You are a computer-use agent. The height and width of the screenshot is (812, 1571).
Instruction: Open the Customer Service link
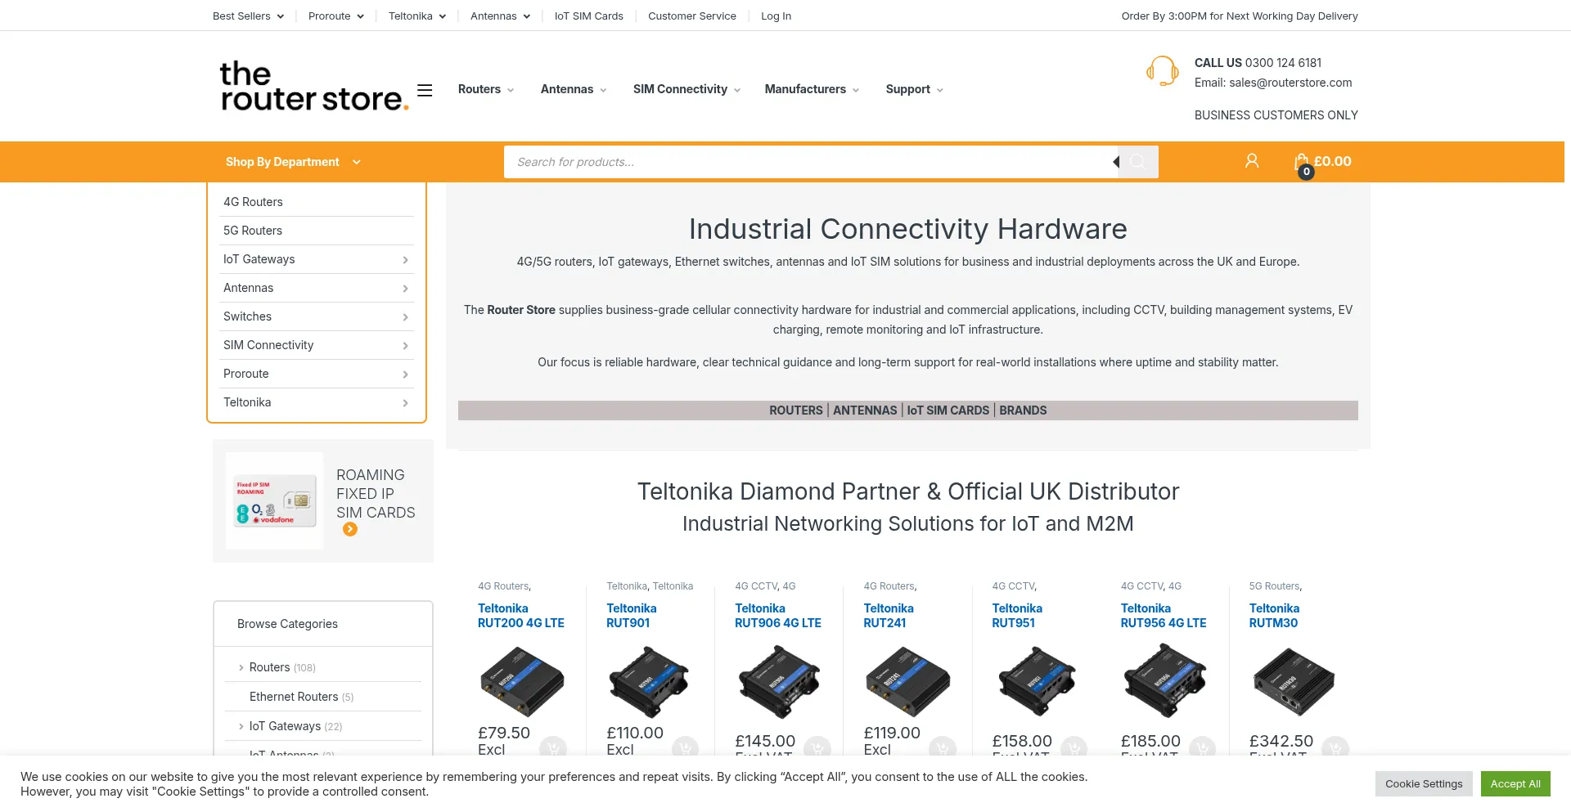click(692, 16)
